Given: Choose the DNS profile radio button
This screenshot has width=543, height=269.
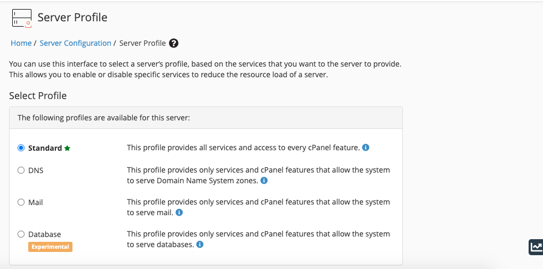Looking at the screenshot, I should [x=21, y=170].
